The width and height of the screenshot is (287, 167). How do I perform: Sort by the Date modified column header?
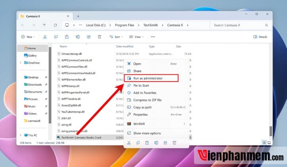124,47
